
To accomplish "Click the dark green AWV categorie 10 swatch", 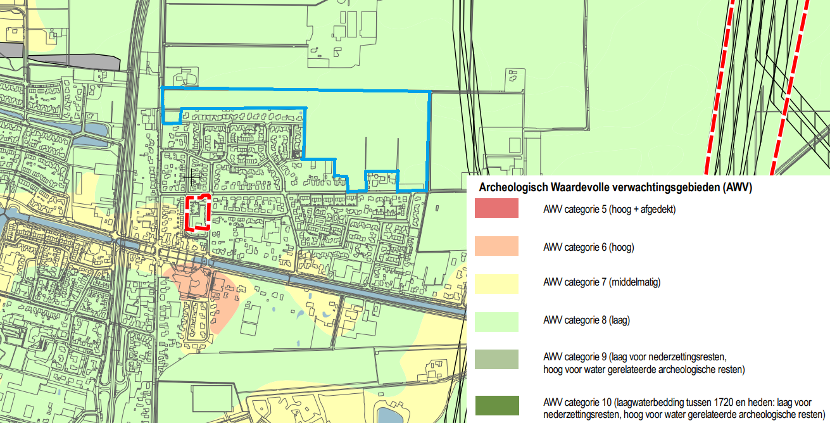I will click(496, 405).
